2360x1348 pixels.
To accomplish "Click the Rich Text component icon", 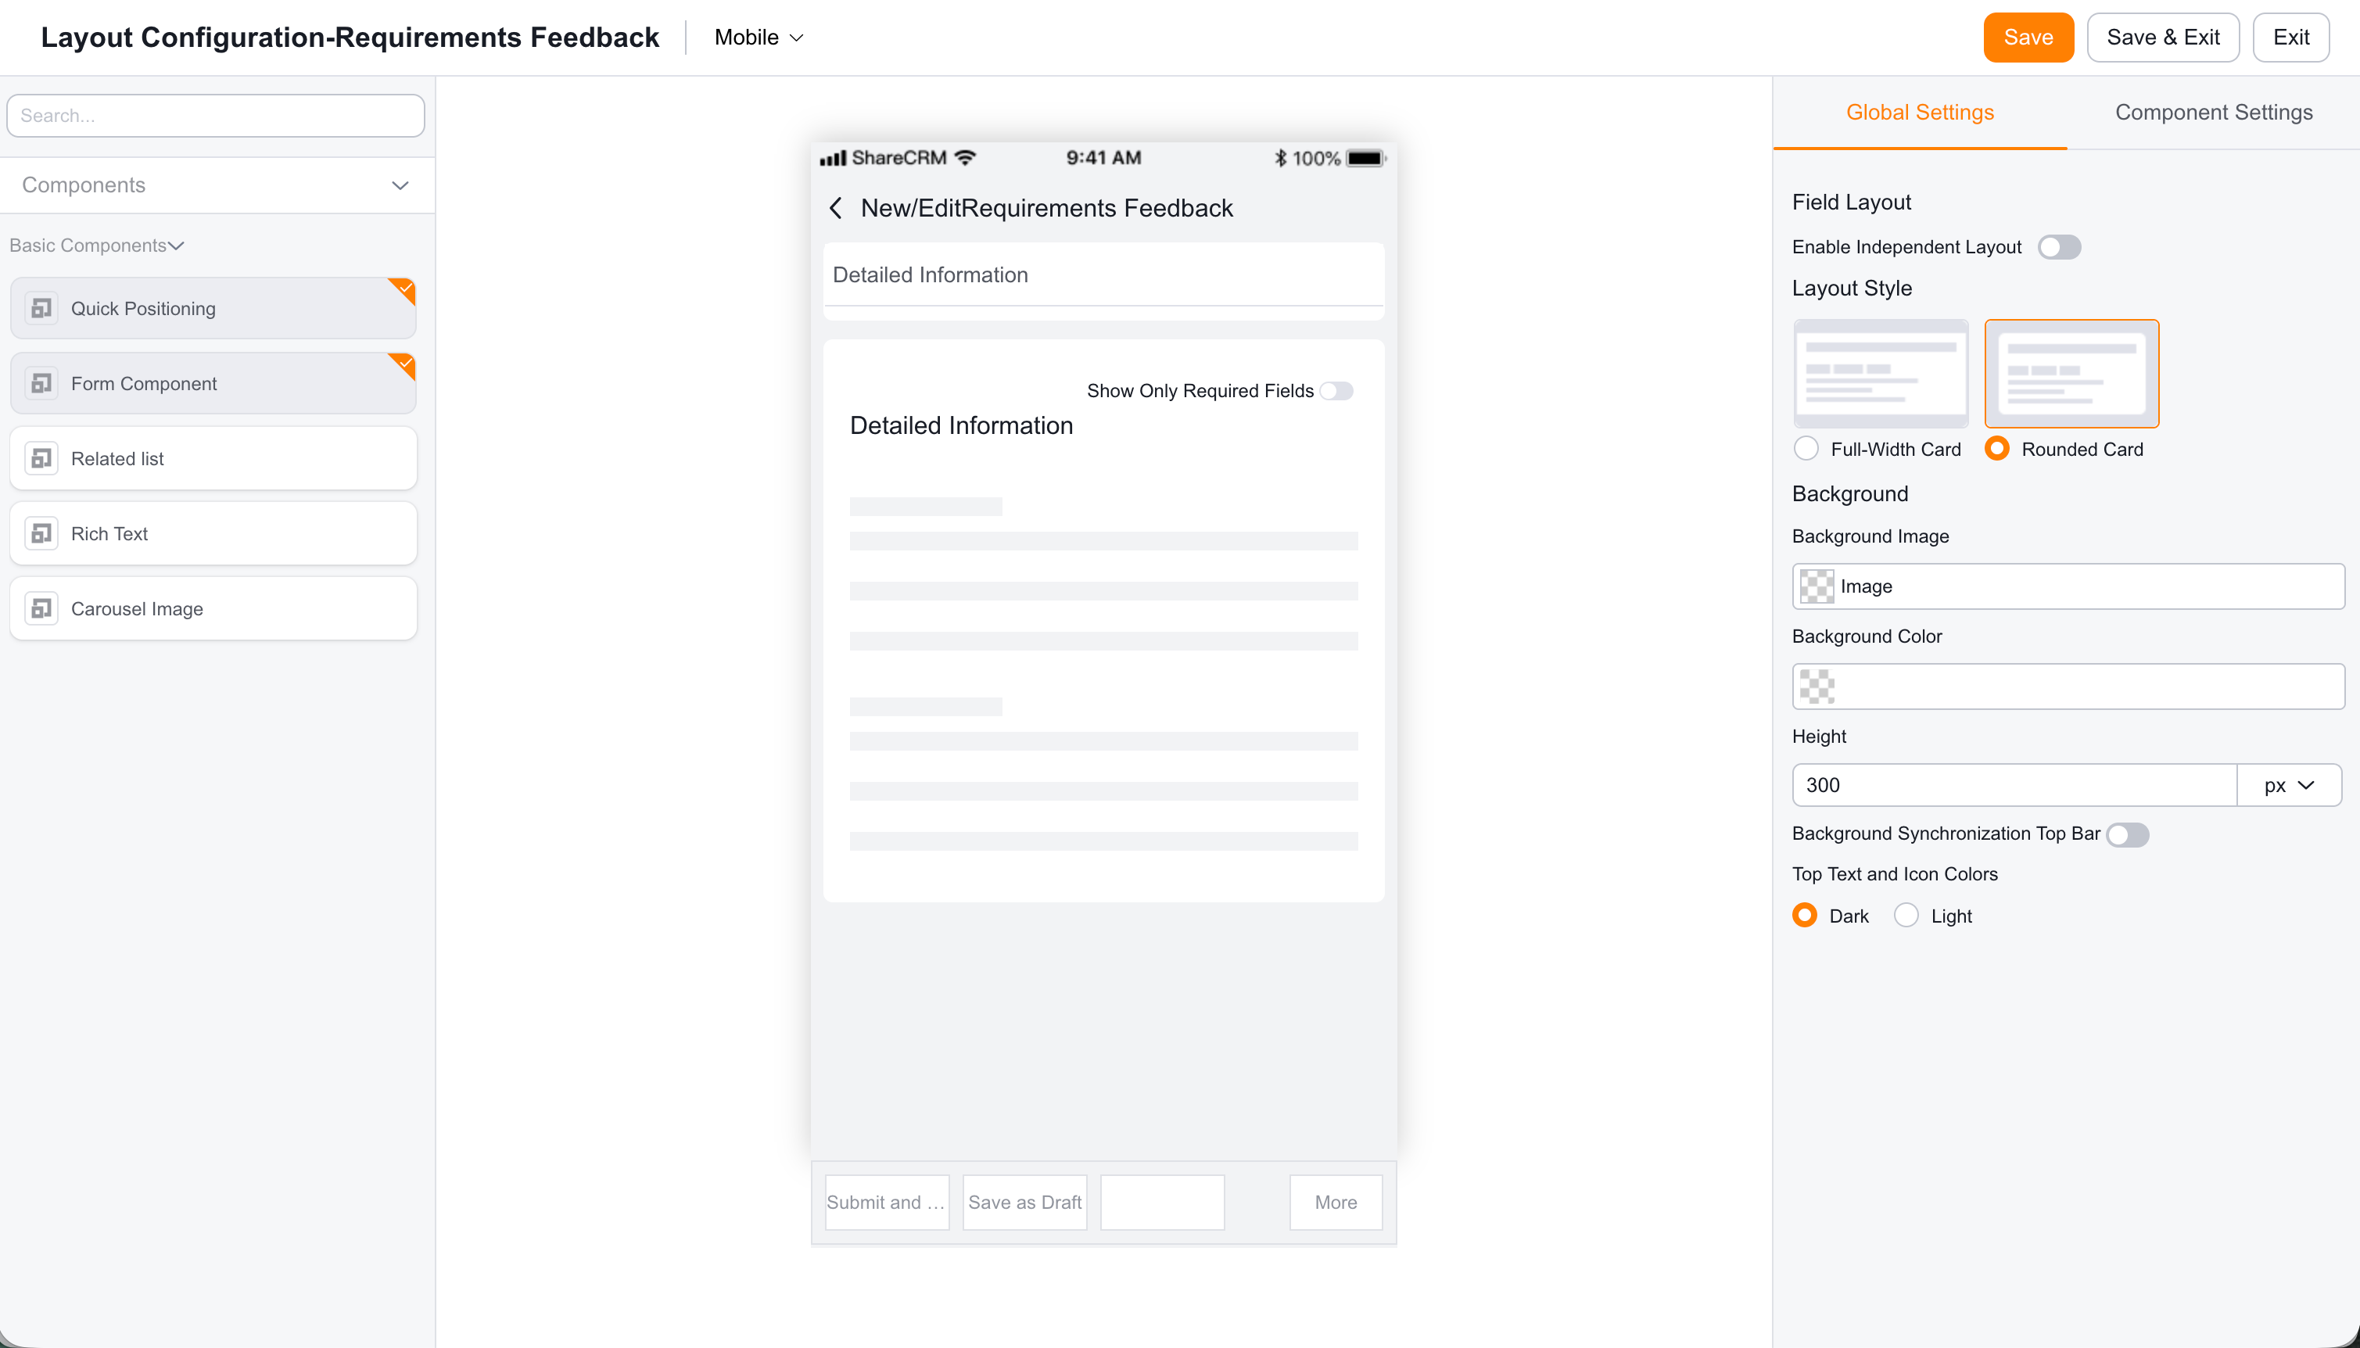I will point(41,533).
